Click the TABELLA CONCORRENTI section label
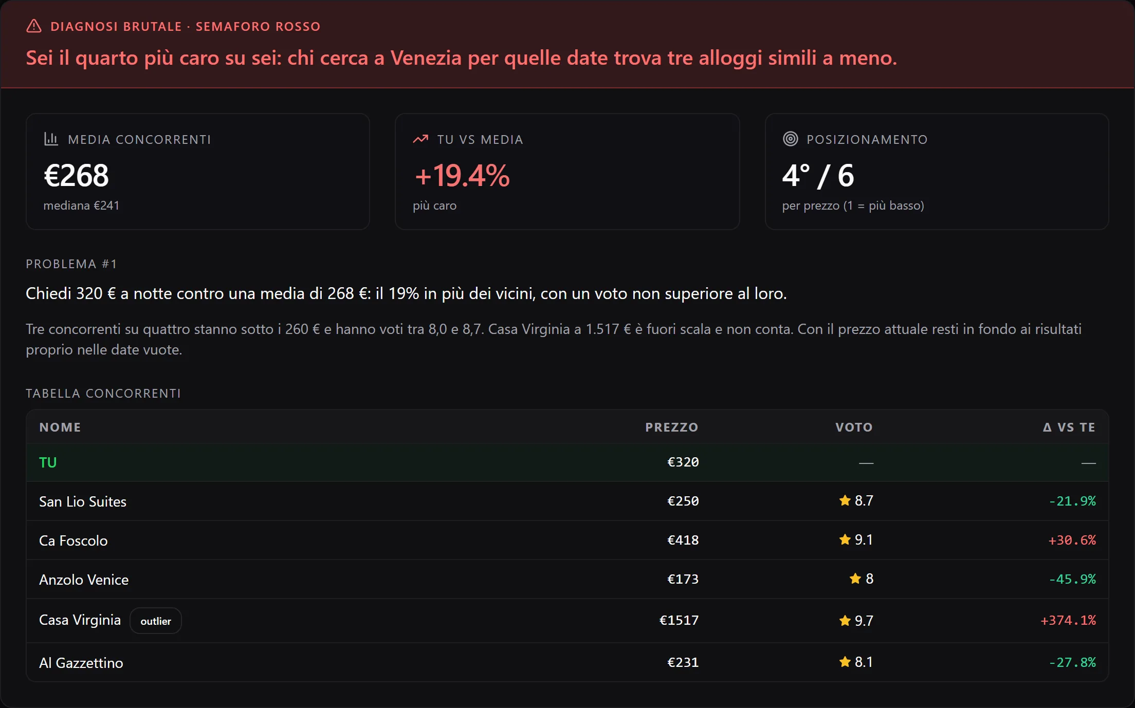 103,393
